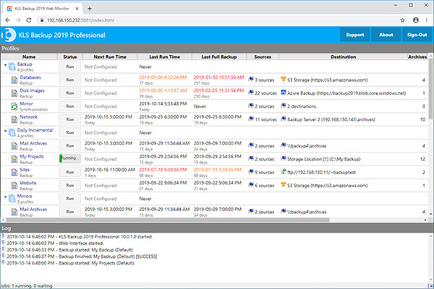434x289 pixels.
Task: Select log entry 'Web Interface started.'
Action: (x=55, y=243)
